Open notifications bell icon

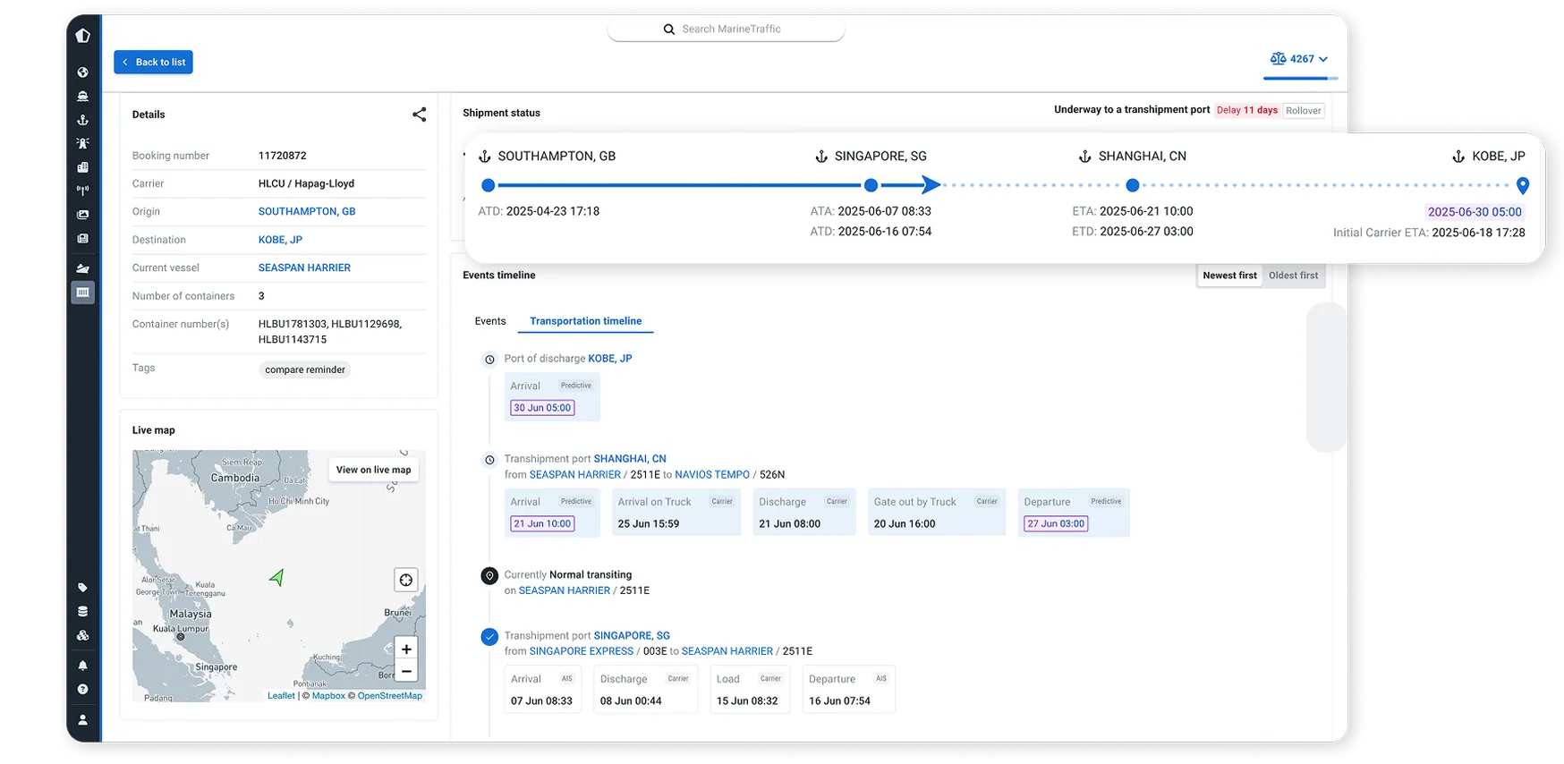83,666
